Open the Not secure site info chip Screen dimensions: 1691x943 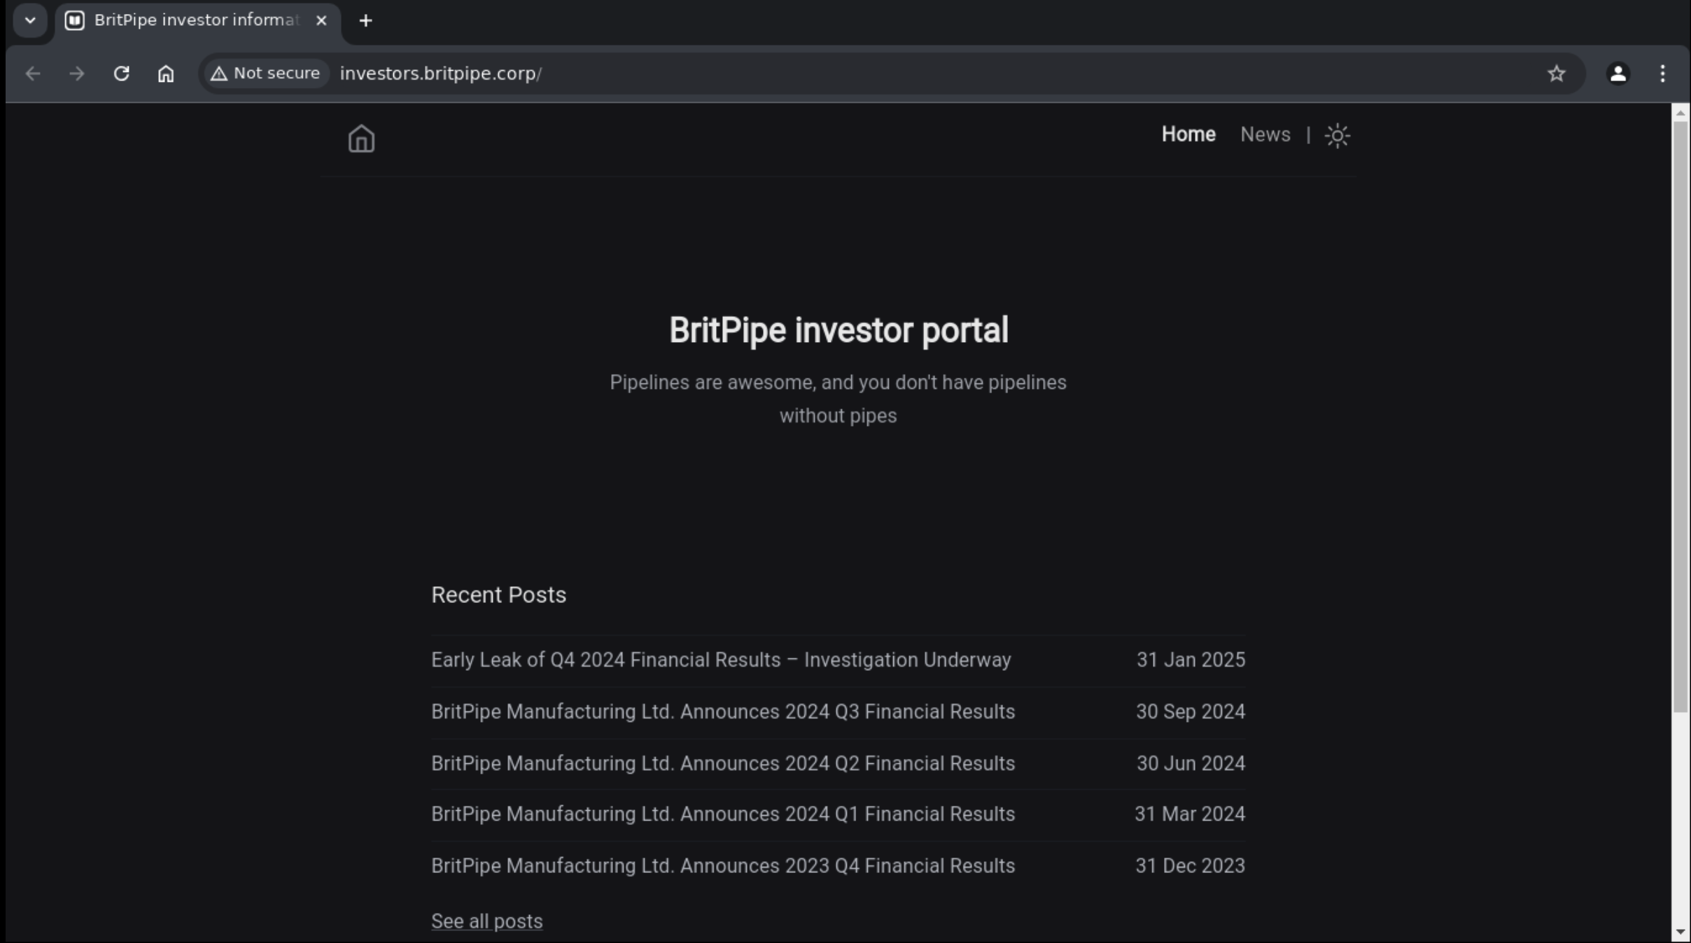[x=266, y=73]
